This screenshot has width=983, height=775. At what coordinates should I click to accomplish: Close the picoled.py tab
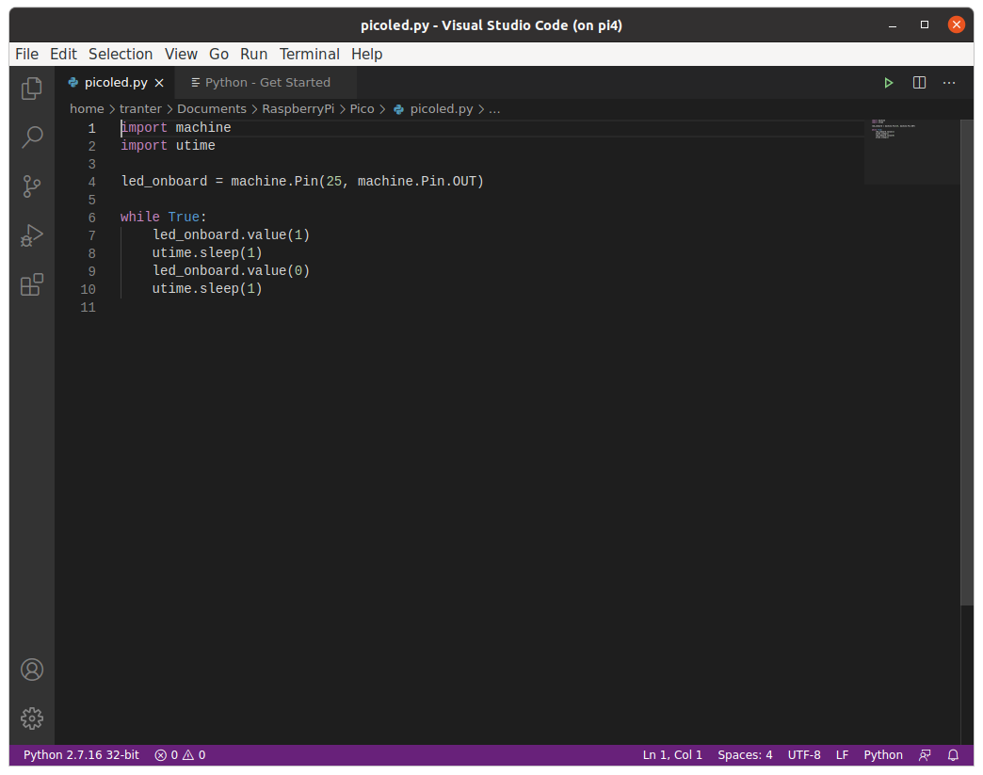pos(159,83)
